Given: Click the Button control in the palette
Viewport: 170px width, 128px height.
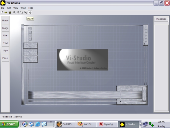Looking at the screenshot, I should click(x=5, y=21).
